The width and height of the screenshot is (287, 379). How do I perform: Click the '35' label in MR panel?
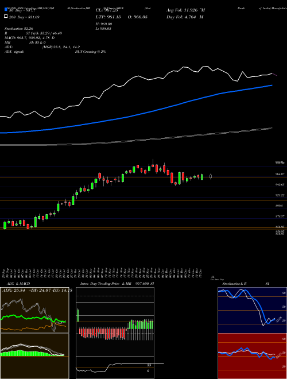(149, 365)
